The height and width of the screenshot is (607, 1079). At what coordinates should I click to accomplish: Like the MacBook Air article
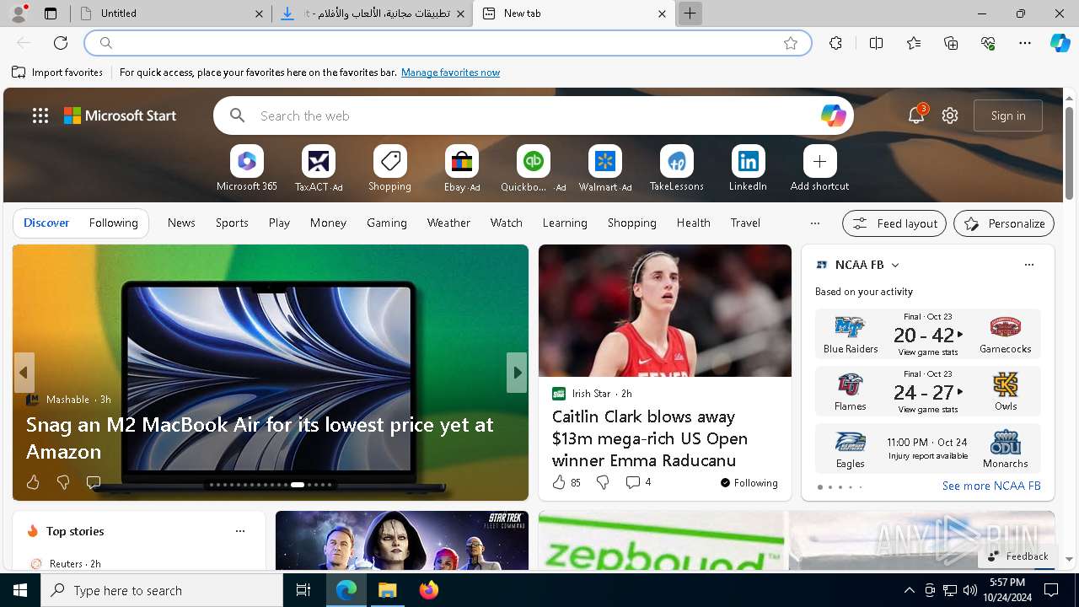pyautogui.click(x=33, y=482)
